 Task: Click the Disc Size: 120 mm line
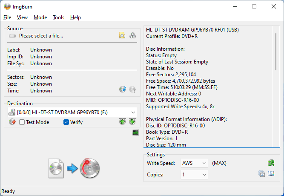click(166, 145)
